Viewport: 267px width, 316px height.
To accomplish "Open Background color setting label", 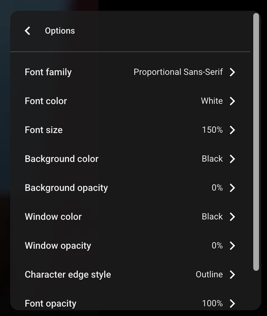I will (62, 159).
